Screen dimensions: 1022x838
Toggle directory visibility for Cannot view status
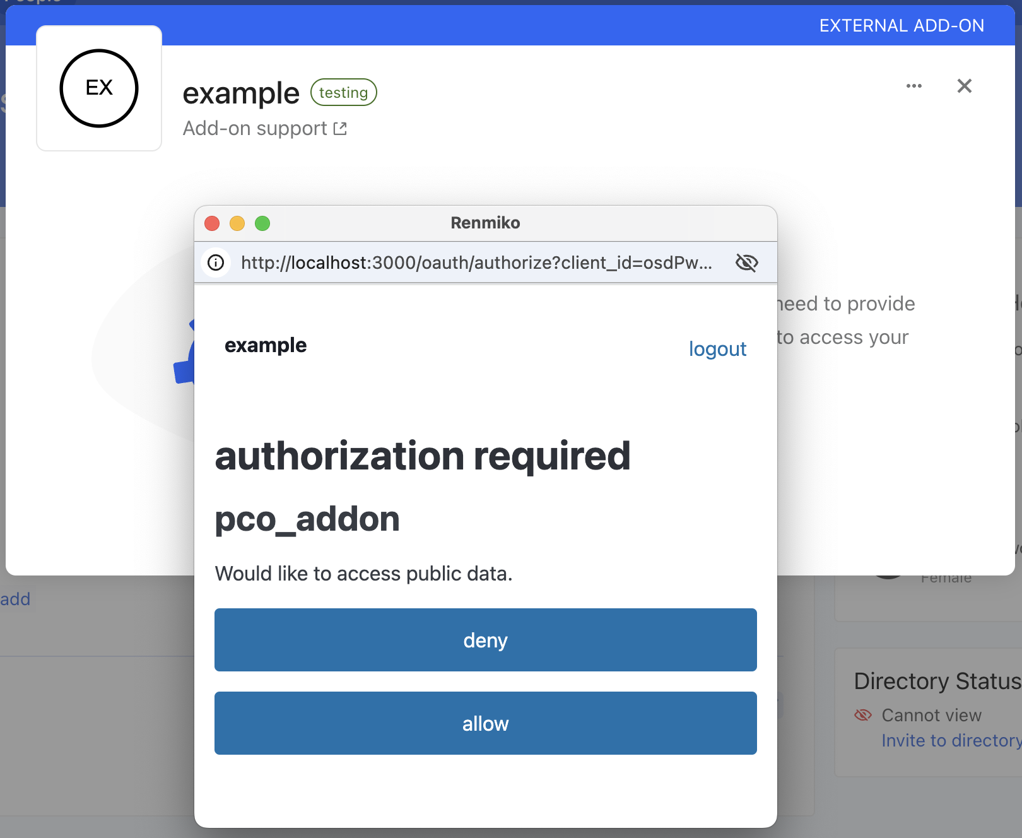click(x=862, y=715)
